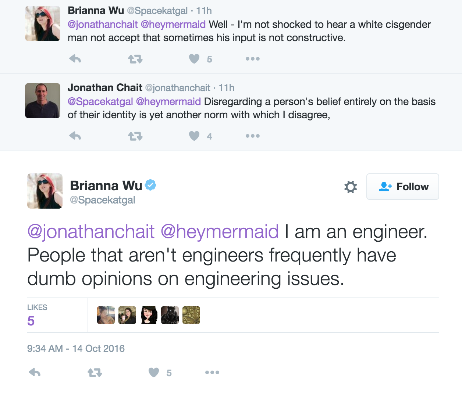View the first liker's avatar
462x393 pixels.
pyautogui.click(x=106, y=315)
